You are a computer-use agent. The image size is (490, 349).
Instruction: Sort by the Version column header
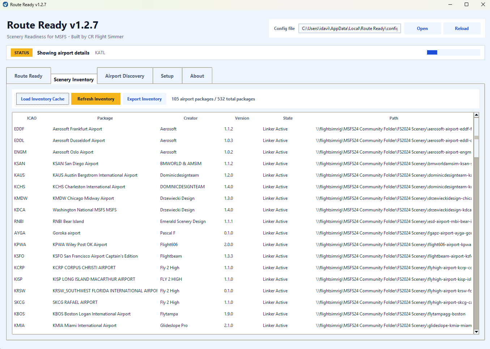click(242, 118)
